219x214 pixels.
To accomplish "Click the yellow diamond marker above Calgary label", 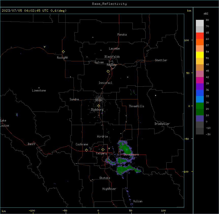I will click(103, 150).
